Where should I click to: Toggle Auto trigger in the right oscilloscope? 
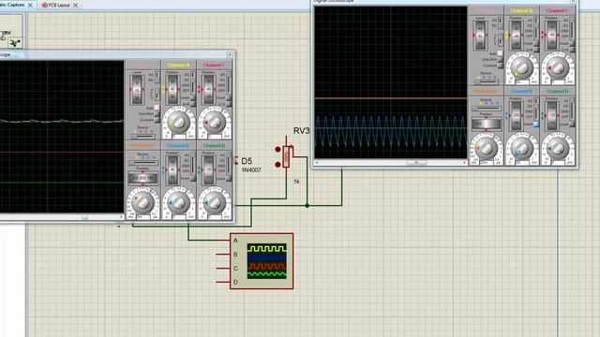pyautogui.click(x=500, y=53)
